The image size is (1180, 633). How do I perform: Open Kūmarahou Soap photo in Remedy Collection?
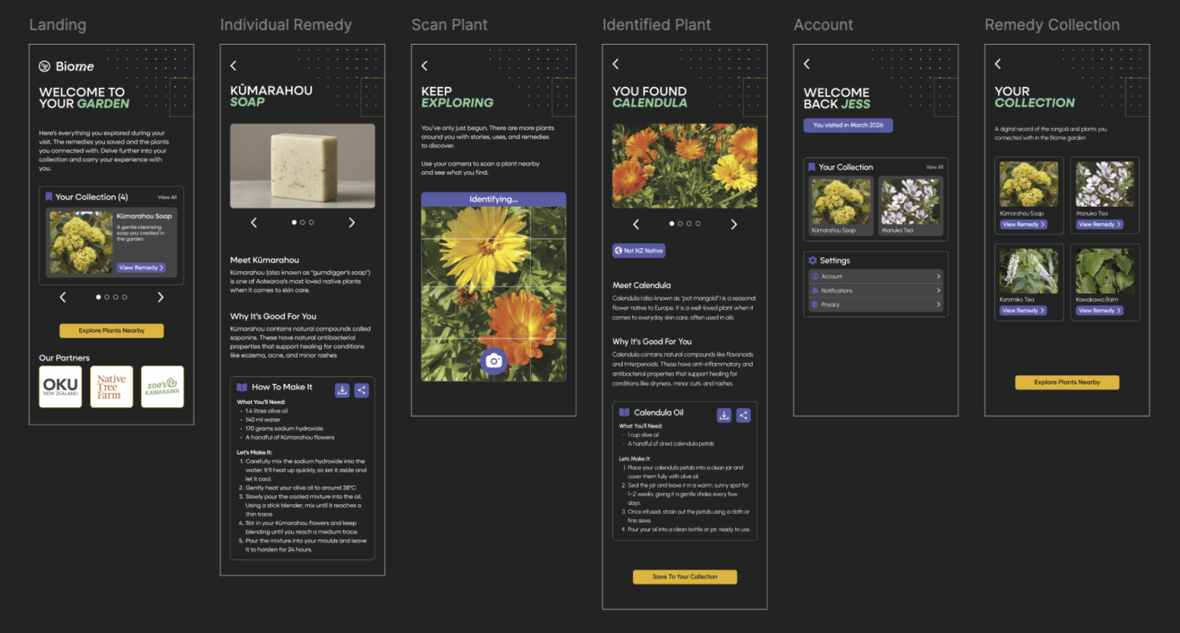[x=1029, y=184]
